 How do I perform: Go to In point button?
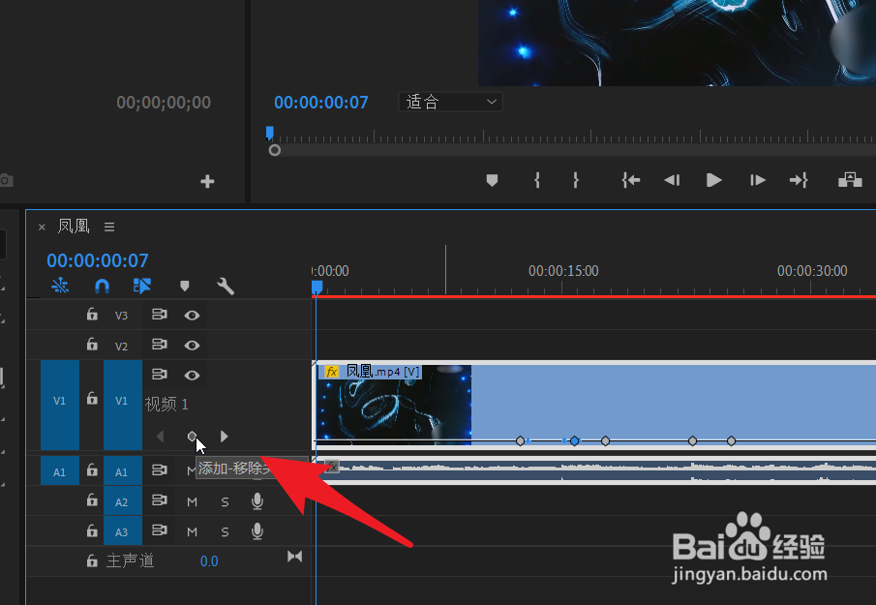[631, 180]
